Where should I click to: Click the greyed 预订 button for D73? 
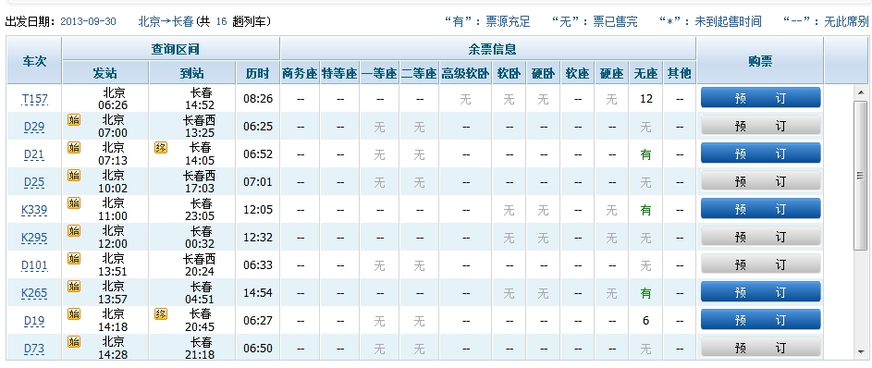(760, 348)
